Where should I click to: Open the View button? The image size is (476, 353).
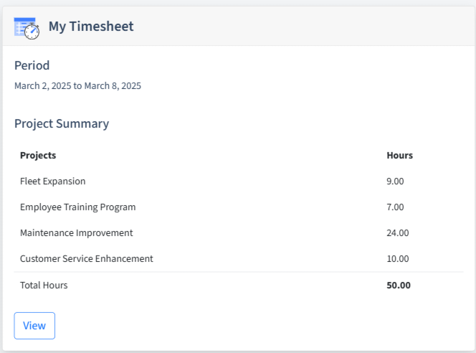(x=34, y=326)
